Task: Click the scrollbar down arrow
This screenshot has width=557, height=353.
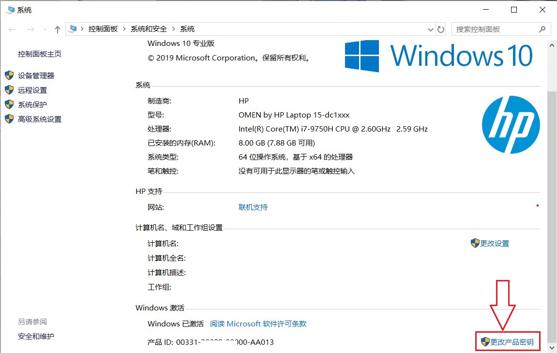Action: [552, 348]
